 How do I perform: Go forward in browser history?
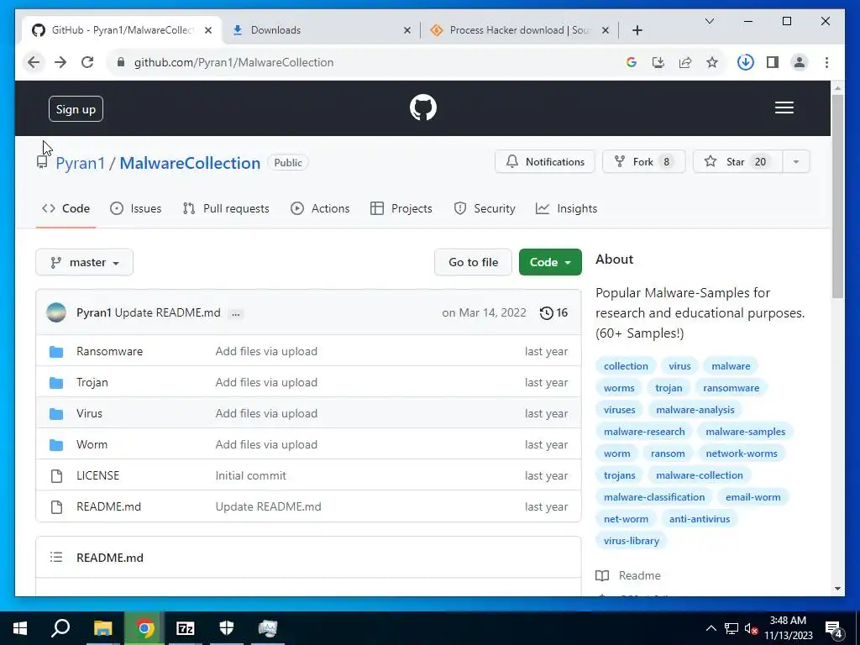(x=60, y=62)
